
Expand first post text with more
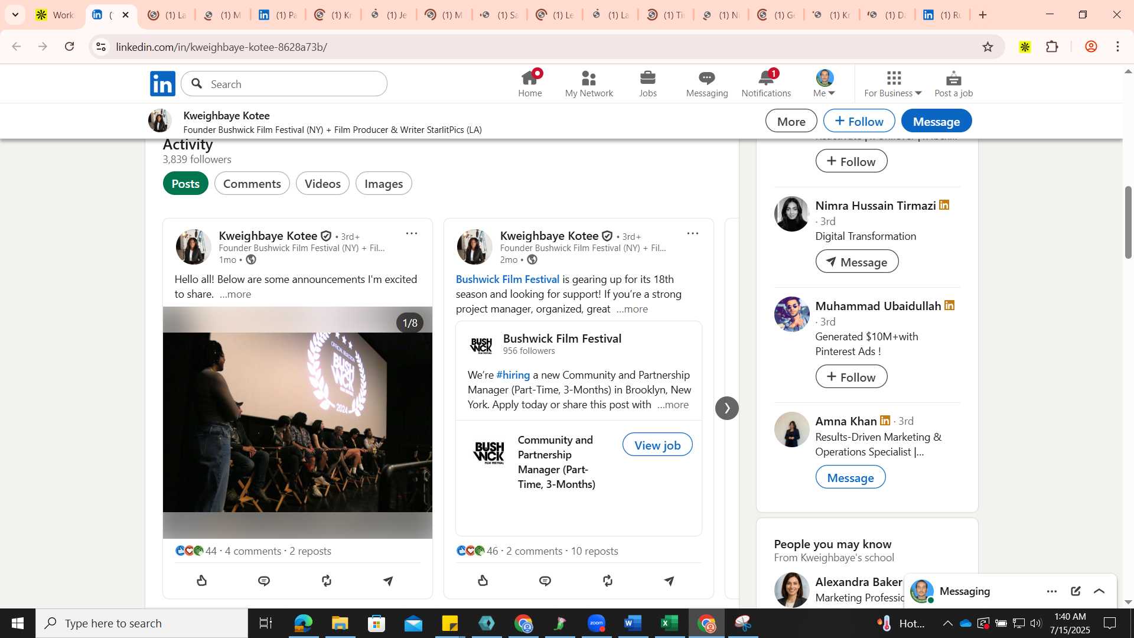[x=235, y=294]
